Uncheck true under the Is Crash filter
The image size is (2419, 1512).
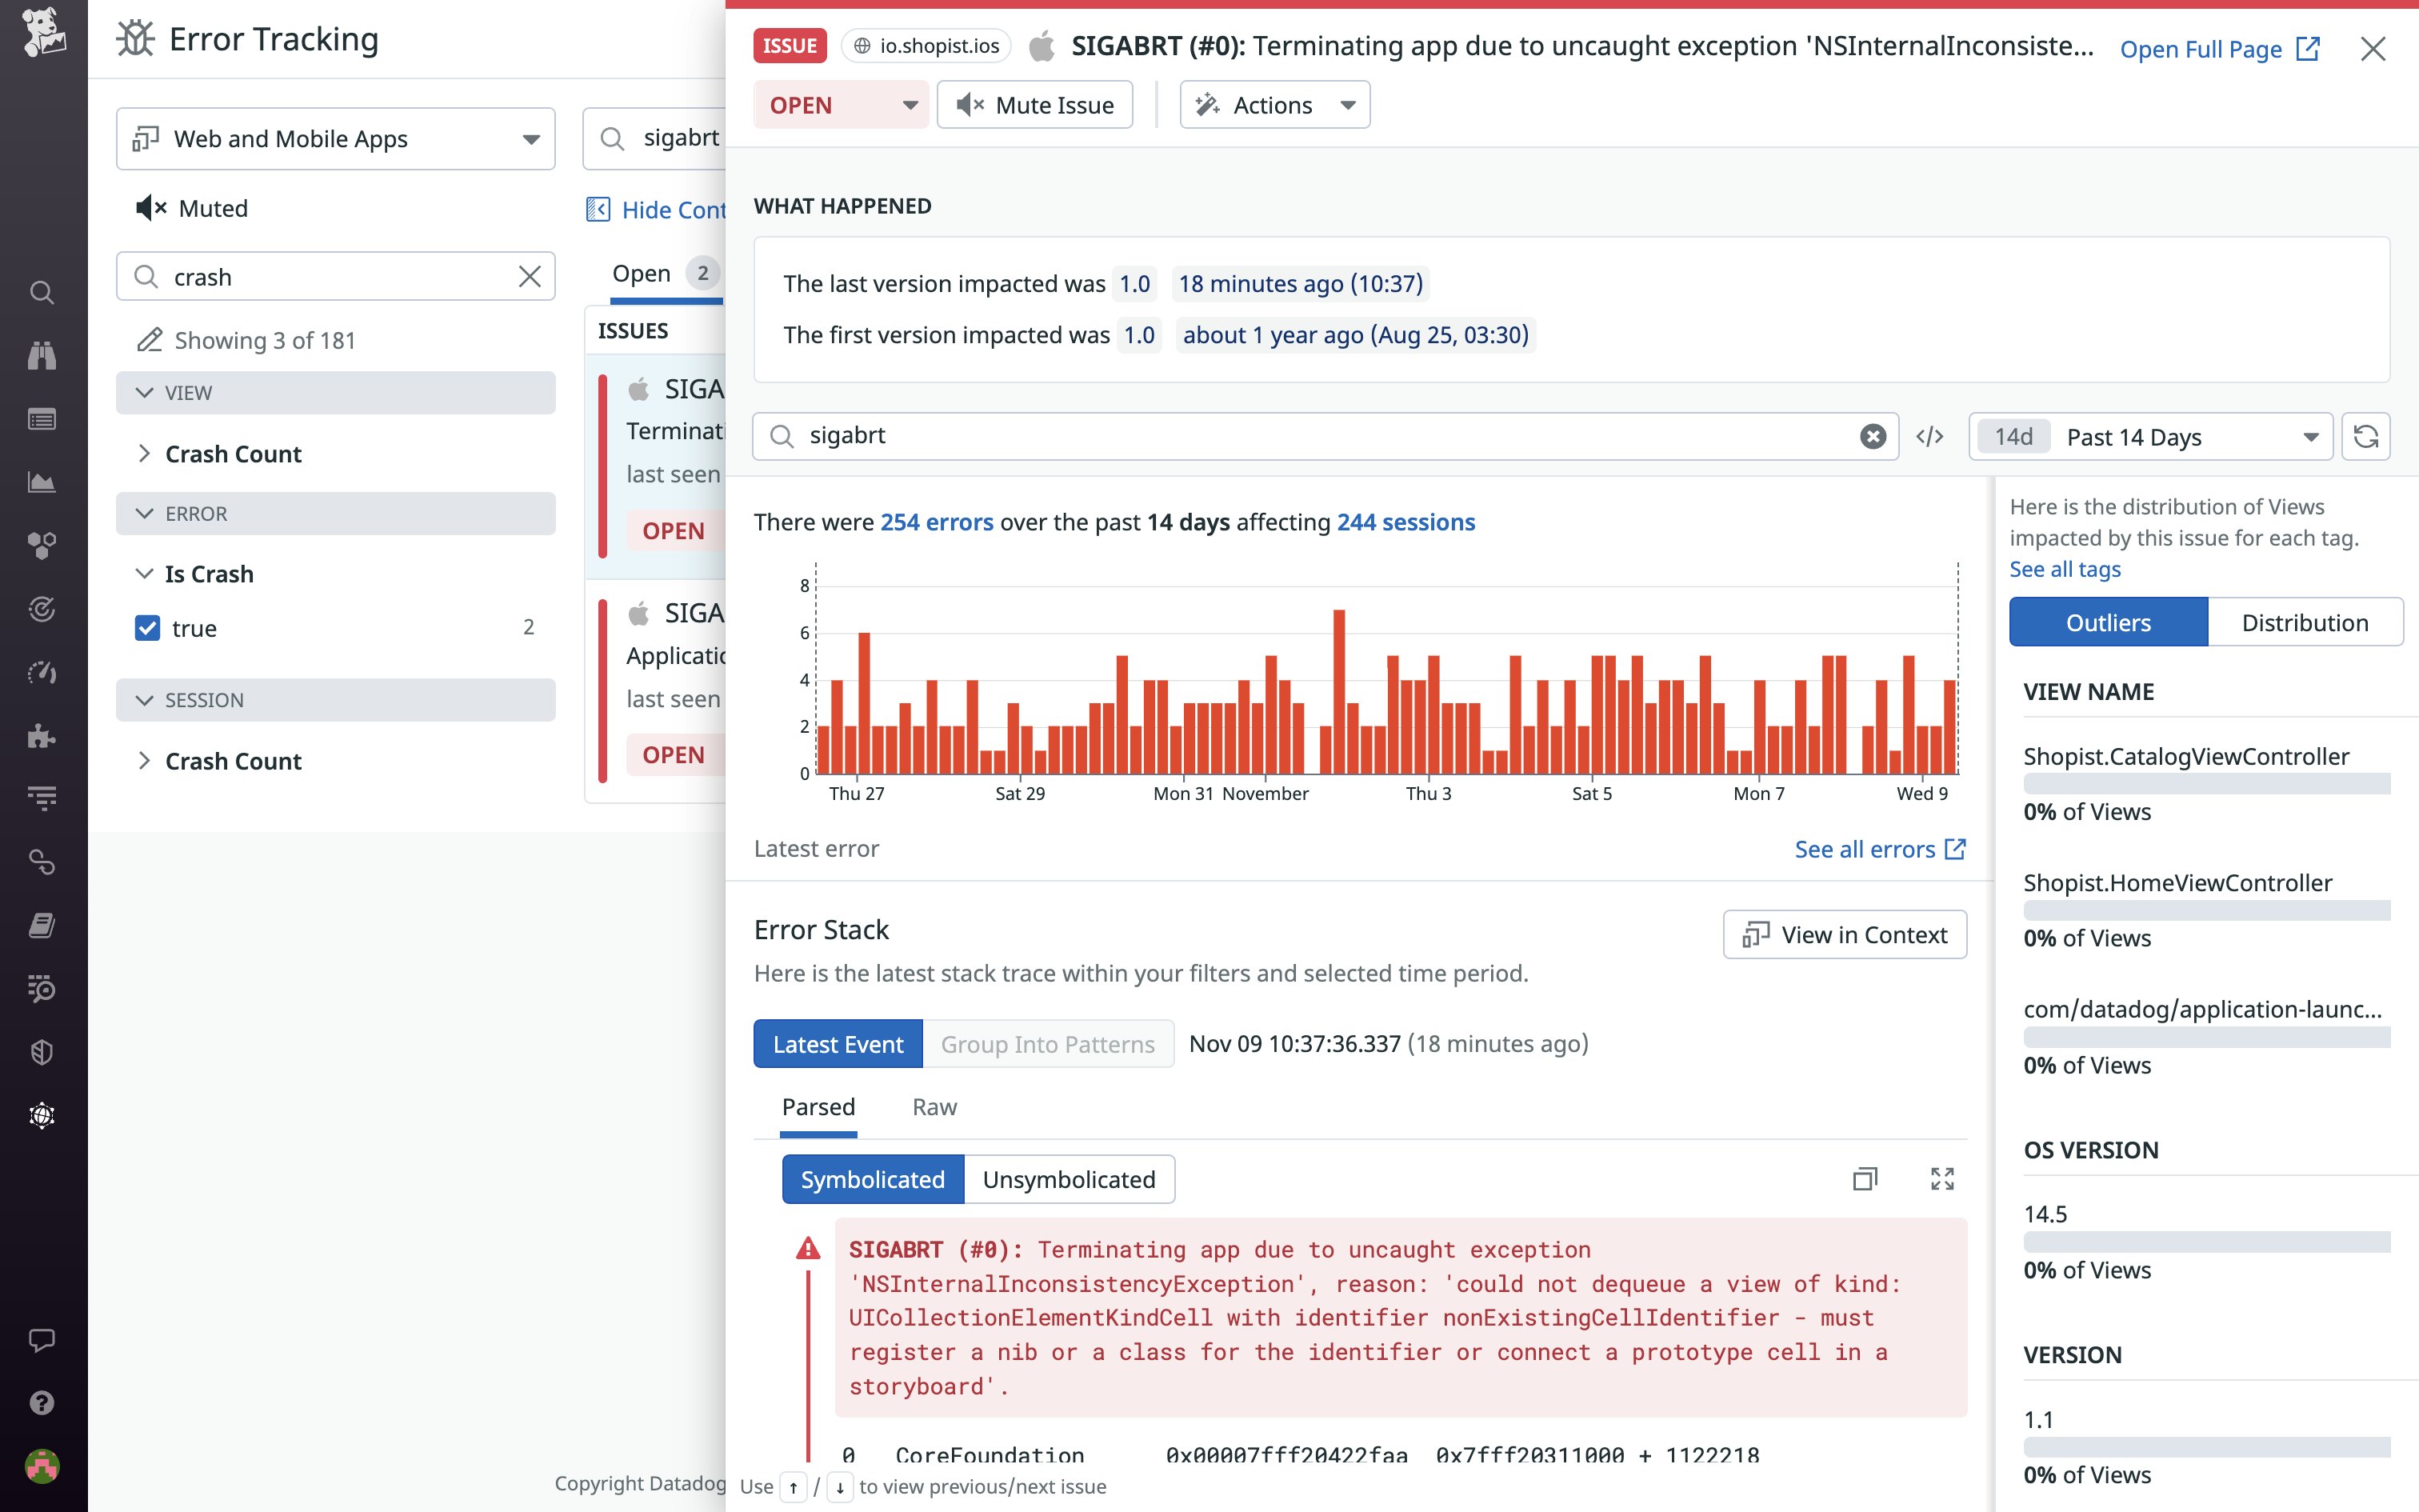[147, 628]
